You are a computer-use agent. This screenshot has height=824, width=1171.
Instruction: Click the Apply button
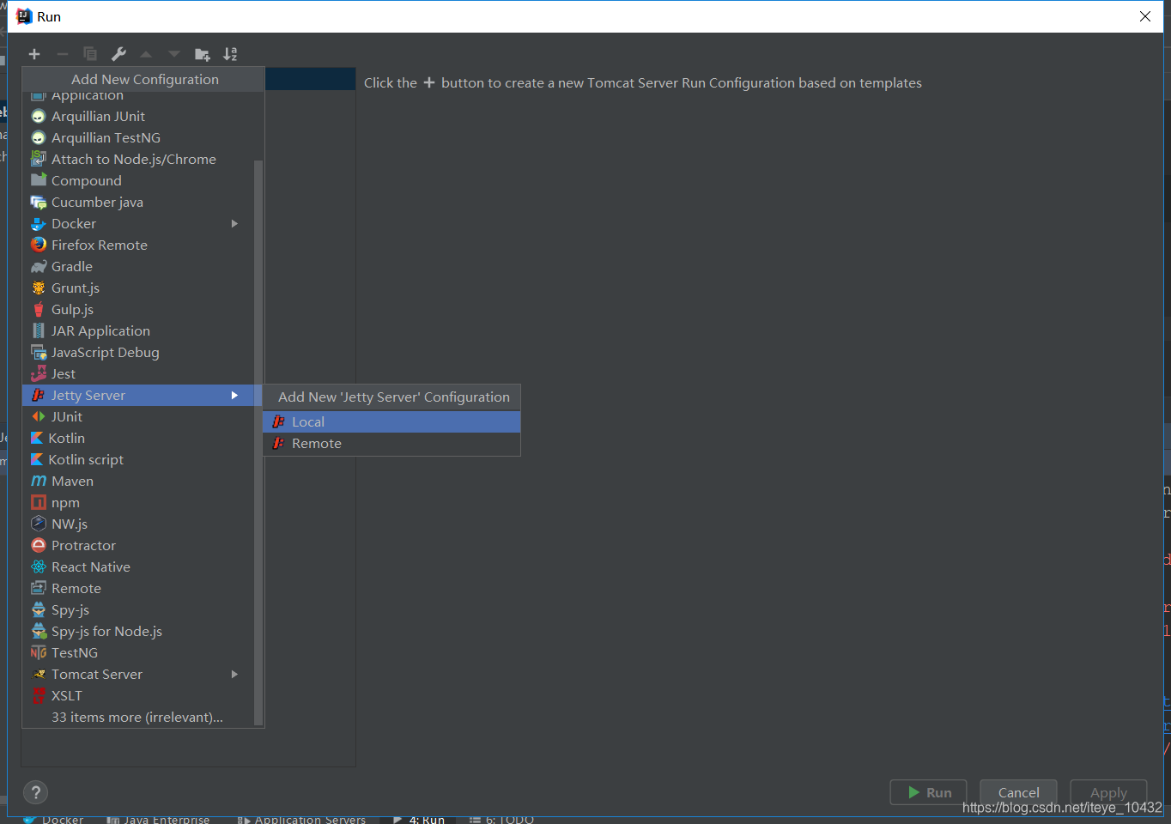click(1108, 792)
